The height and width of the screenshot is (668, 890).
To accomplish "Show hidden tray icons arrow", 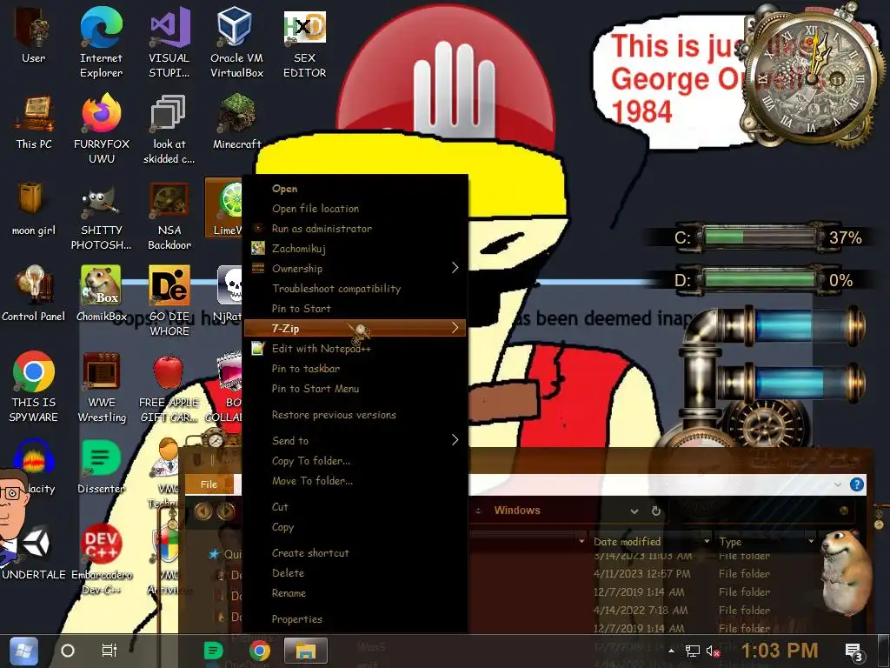I will point(672,651).
